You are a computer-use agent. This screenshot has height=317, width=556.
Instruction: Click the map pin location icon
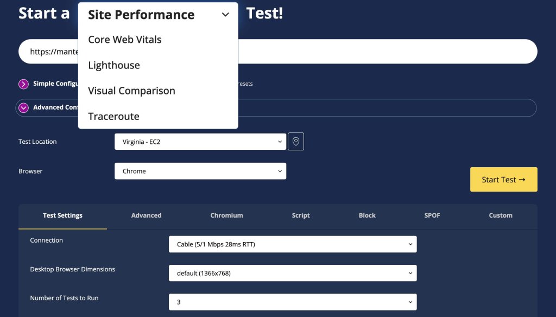[296, 142]
